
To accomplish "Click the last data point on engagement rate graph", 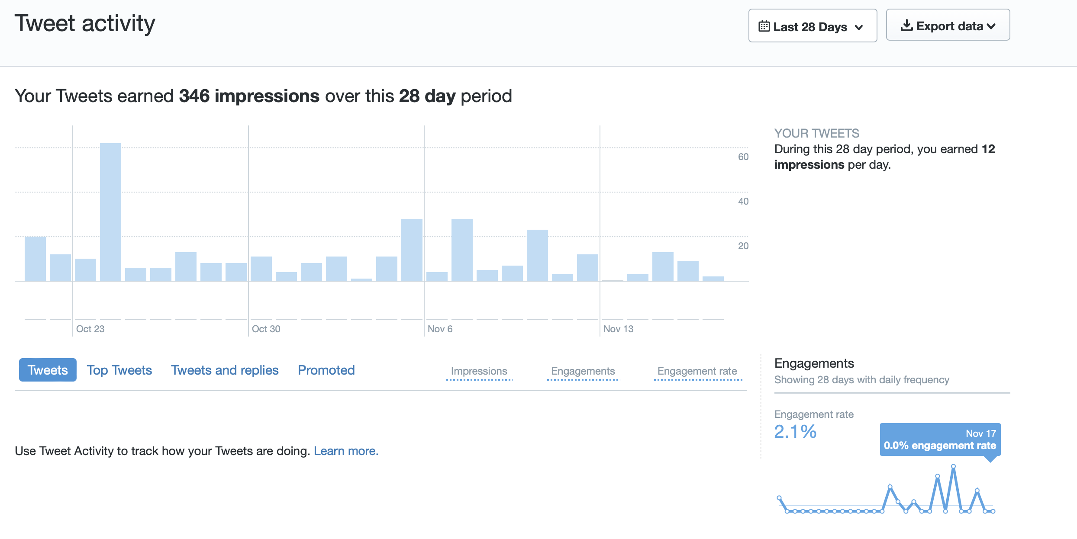I will [x=993, y=511].
